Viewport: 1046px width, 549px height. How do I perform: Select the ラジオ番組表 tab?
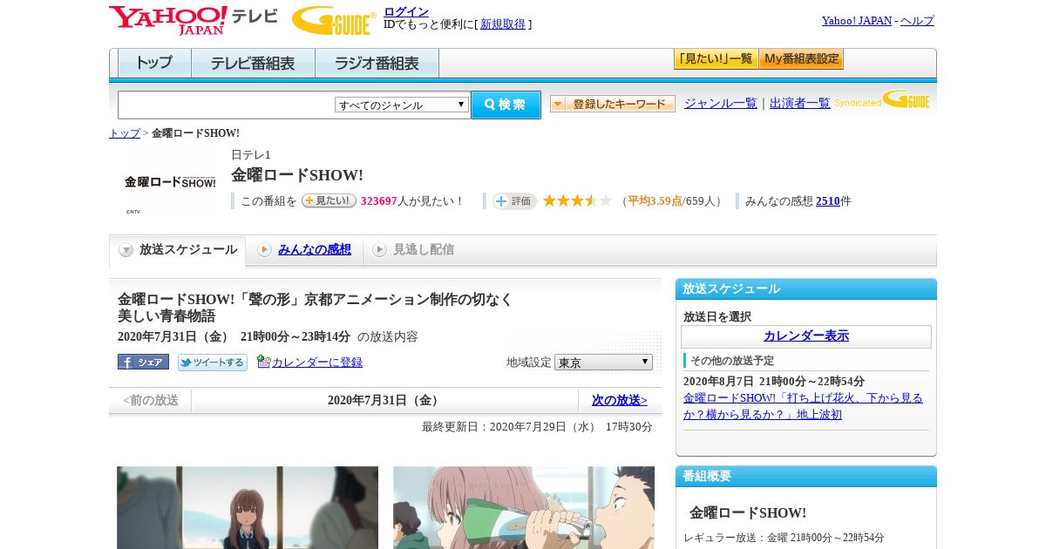coord(377,64)
